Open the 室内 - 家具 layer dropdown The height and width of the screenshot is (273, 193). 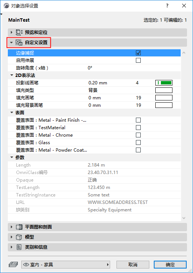point(66,265)
